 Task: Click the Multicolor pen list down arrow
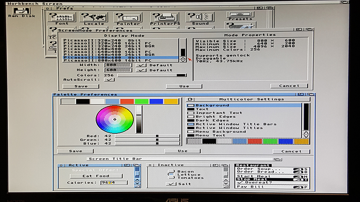(x=306, y=136)
